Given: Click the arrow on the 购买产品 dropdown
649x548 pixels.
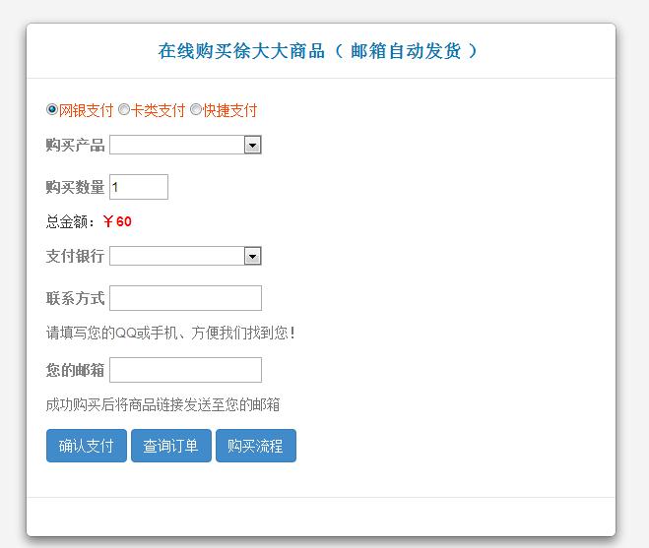Looking at the screenshot, I should [253, 146].
